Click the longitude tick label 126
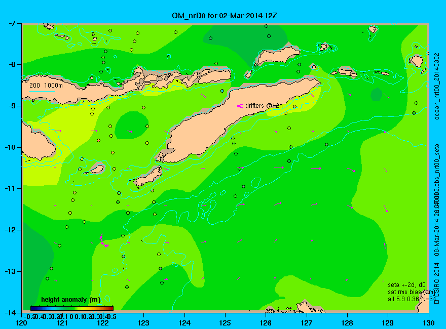446x329 pixels. [x=266, y=323]
